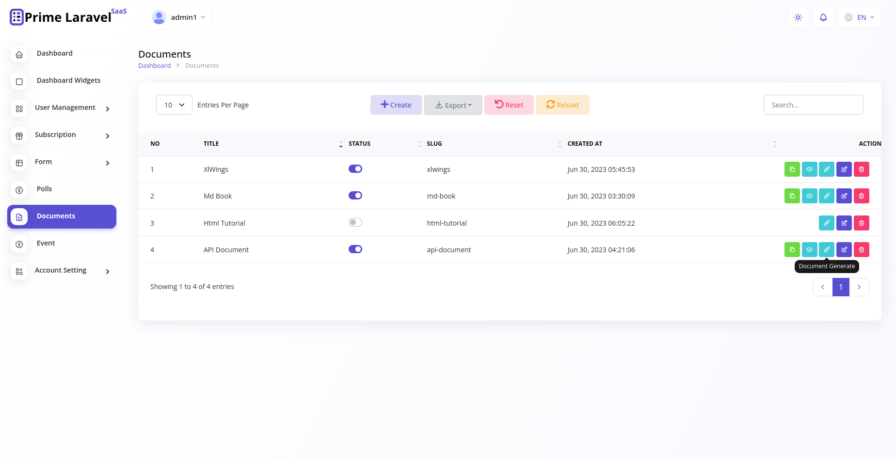Disable the status toggle for XlWings

355,168
